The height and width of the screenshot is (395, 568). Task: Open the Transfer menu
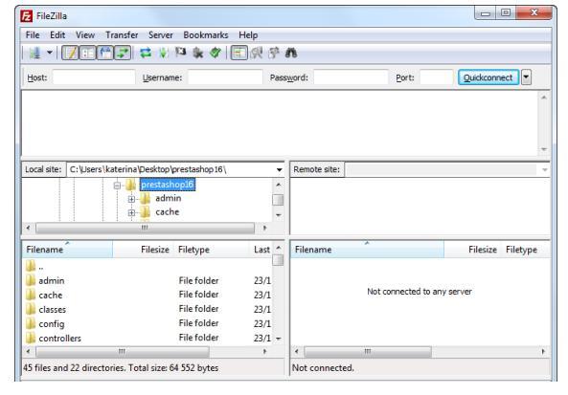click(x=122, y=35)
